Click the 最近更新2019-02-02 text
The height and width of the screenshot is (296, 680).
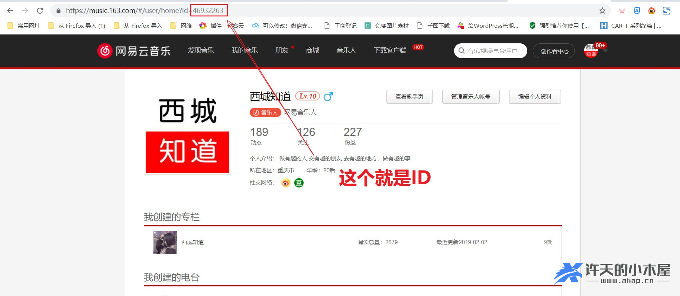(x=462, y=242)
